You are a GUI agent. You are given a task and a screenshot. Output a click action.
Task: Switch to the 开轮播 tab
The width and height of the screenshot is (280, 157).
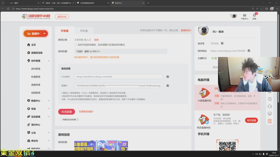tap(84, 31)
